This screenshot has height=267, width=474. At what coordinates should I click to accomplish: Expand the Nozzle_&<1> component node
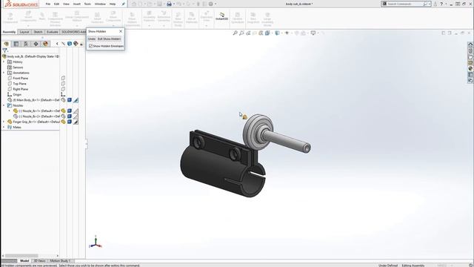coord(10,111)
